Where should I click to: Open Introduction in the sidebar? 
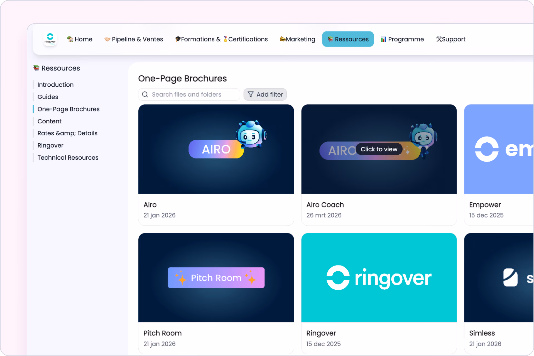pyautogui.click(x=55, y=85)
